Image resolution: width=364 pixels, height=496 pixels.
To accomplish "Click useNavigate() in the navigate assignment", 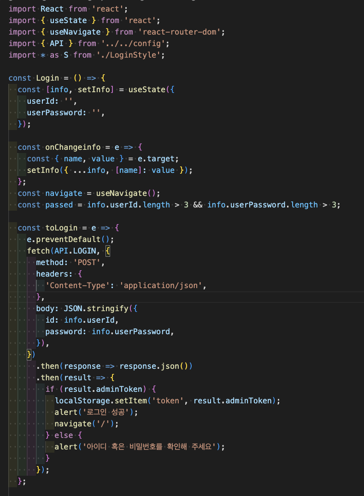I will pyautogui.click(x=126, y=193).
